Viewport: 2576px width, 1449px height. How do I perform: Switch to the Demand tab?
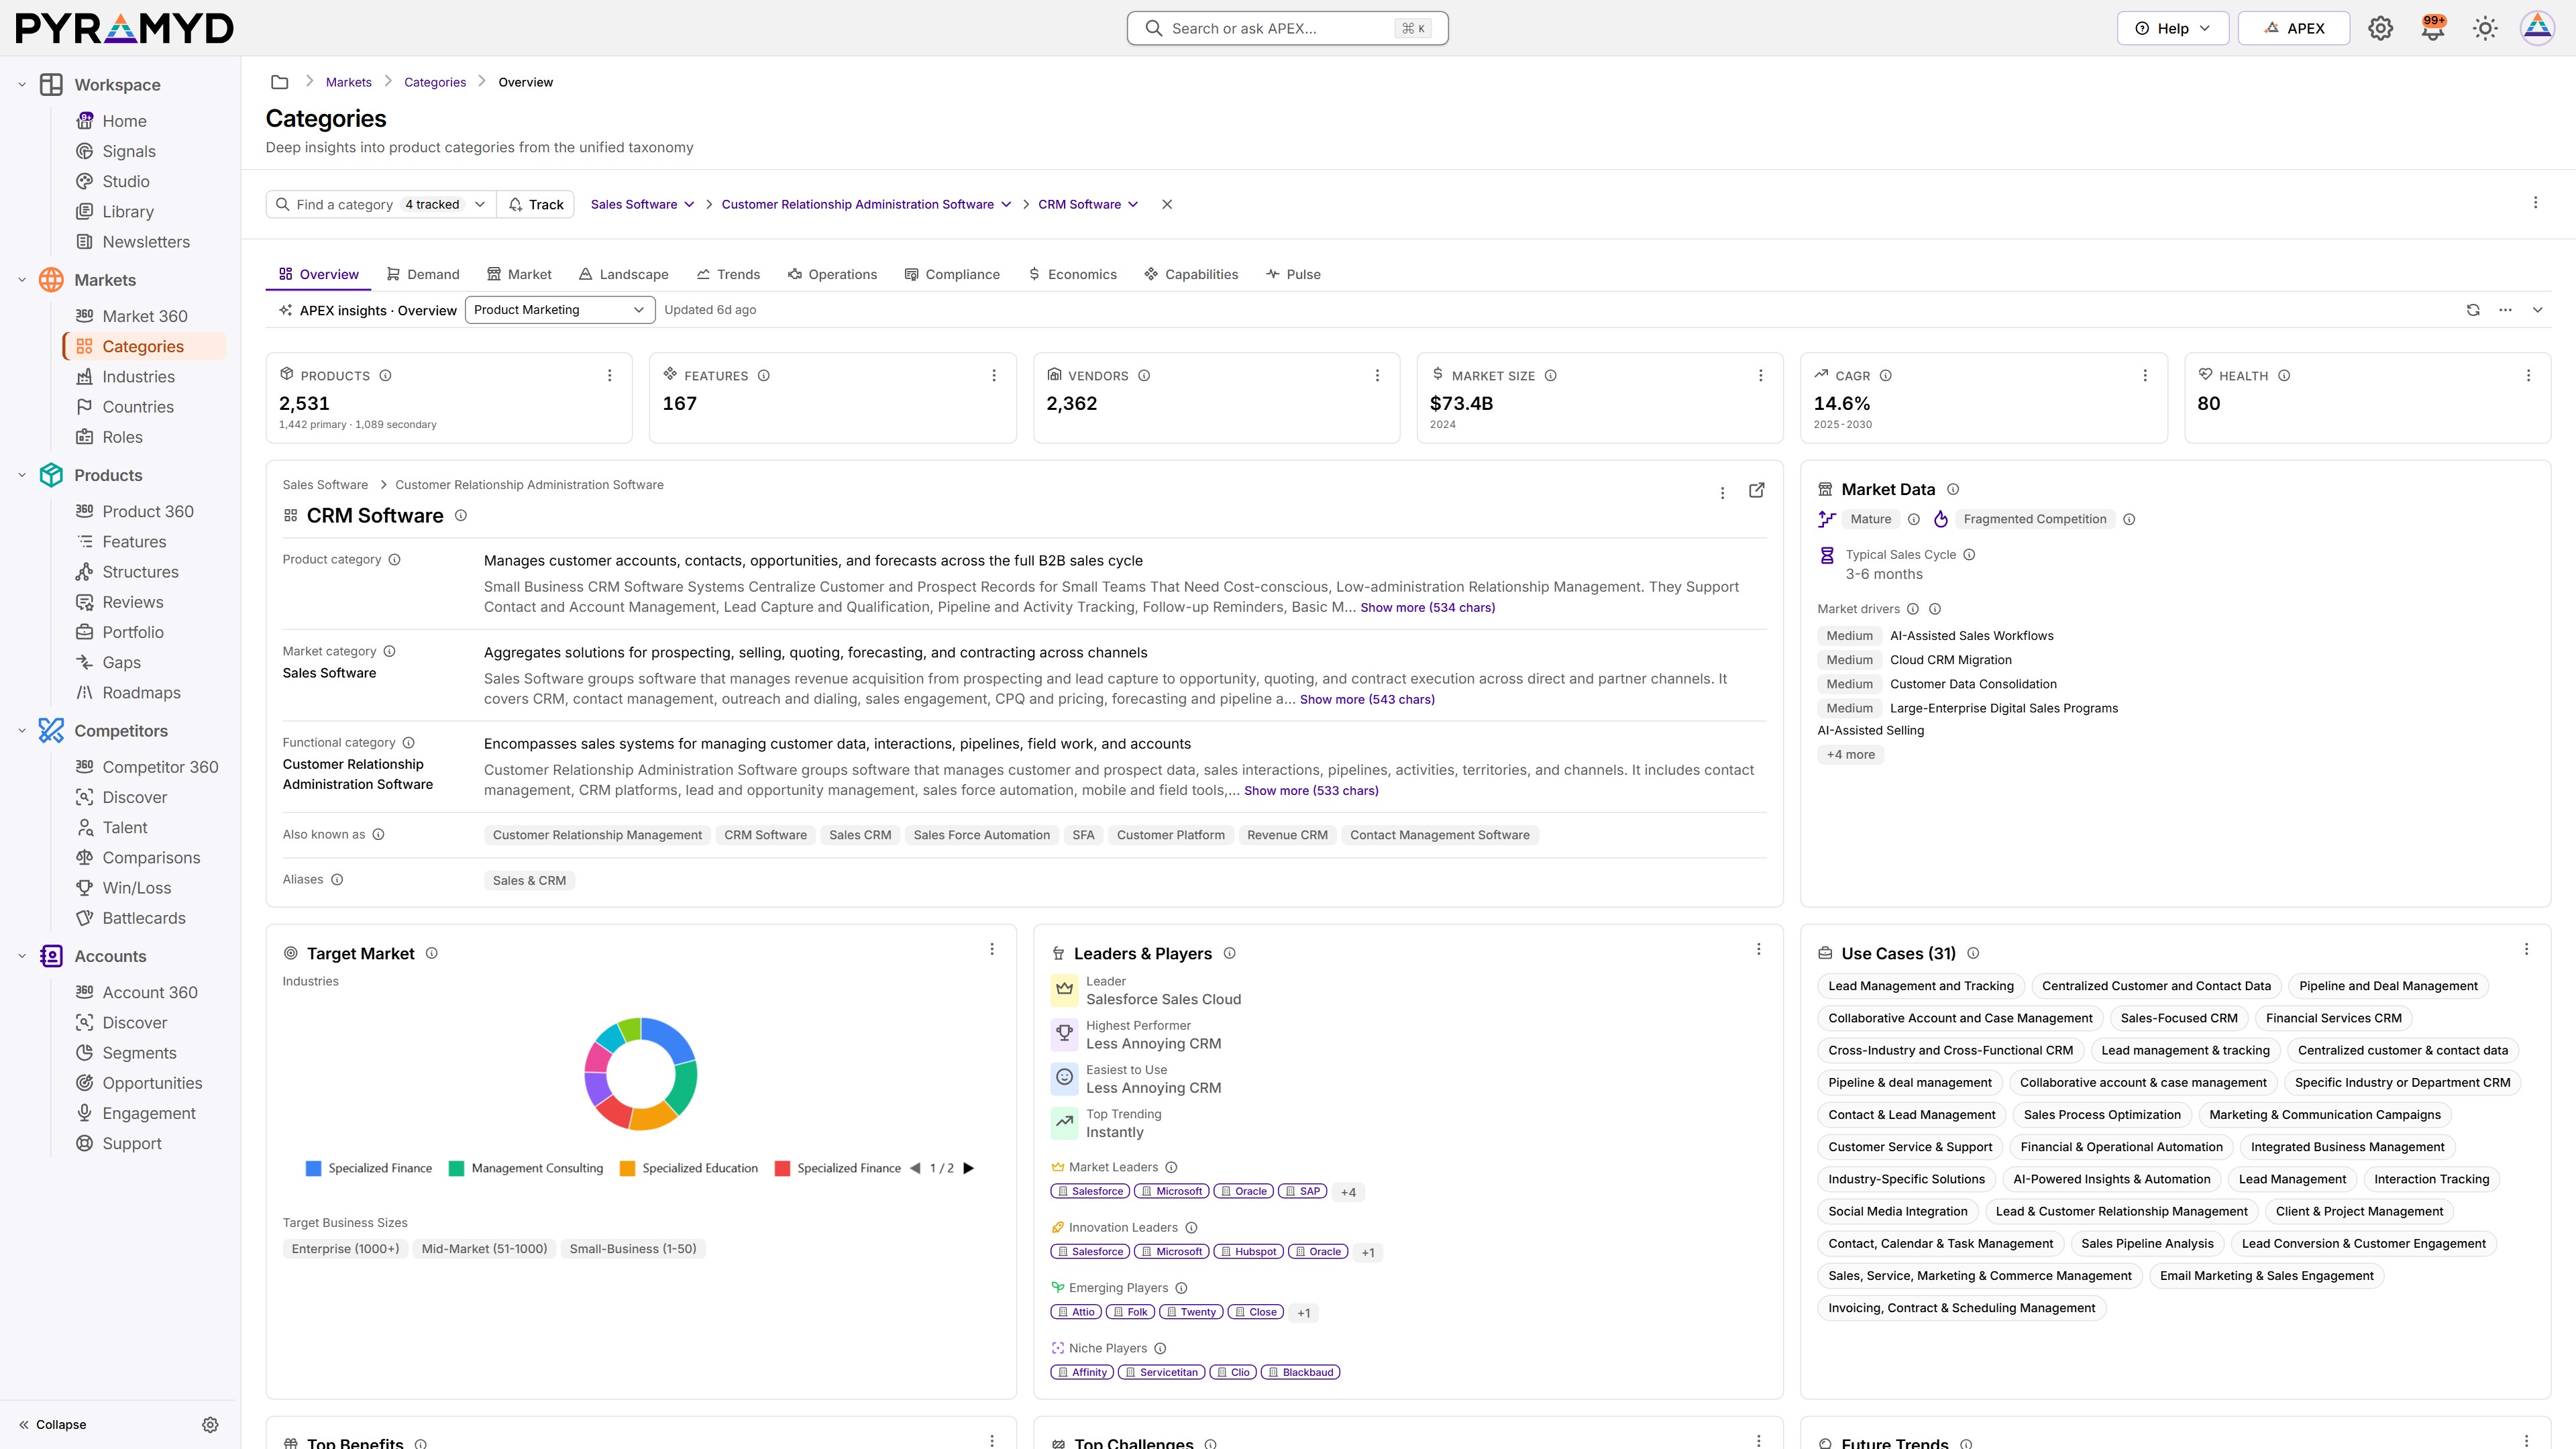coord(423,274)
